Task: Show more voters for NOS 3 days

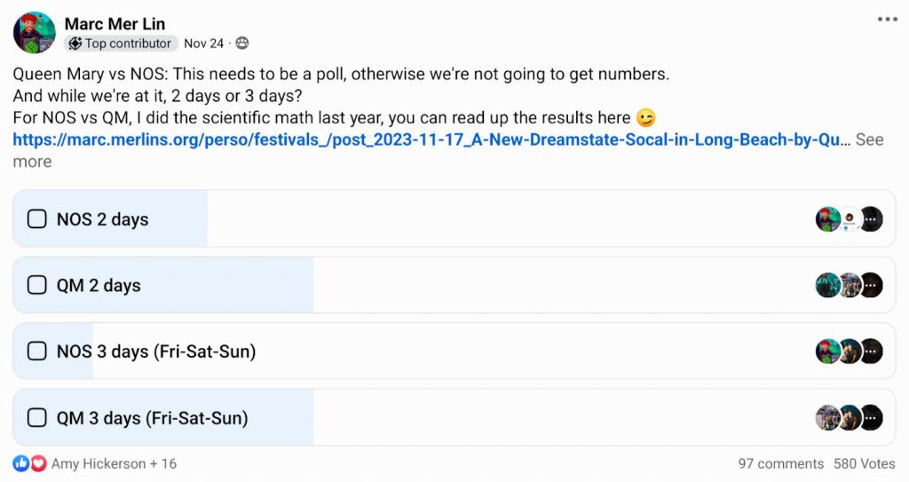Action: point(871,352)
